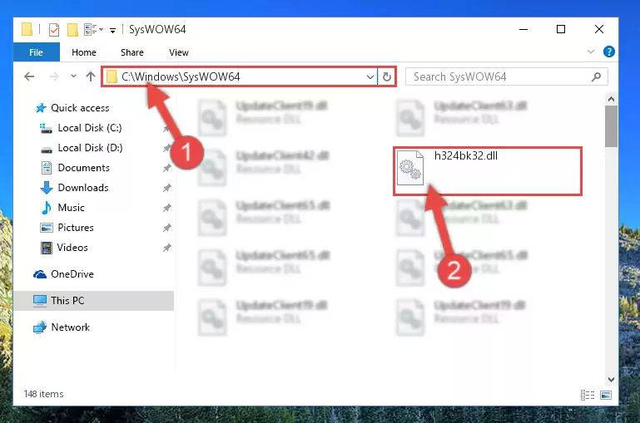Click the pin icon beside Pictures
This screenshot has height=423, width=640.
point(166,228)
